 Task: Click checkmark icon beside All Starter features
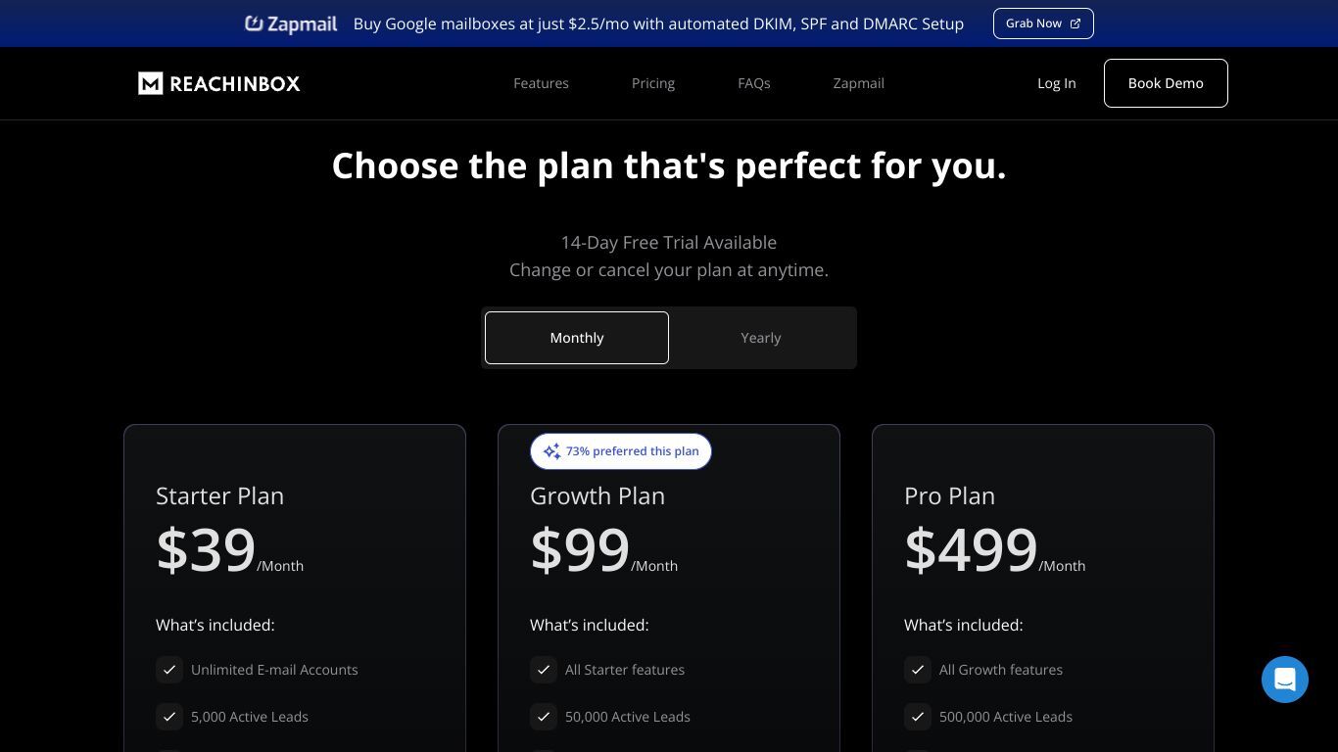click(544, 670)
